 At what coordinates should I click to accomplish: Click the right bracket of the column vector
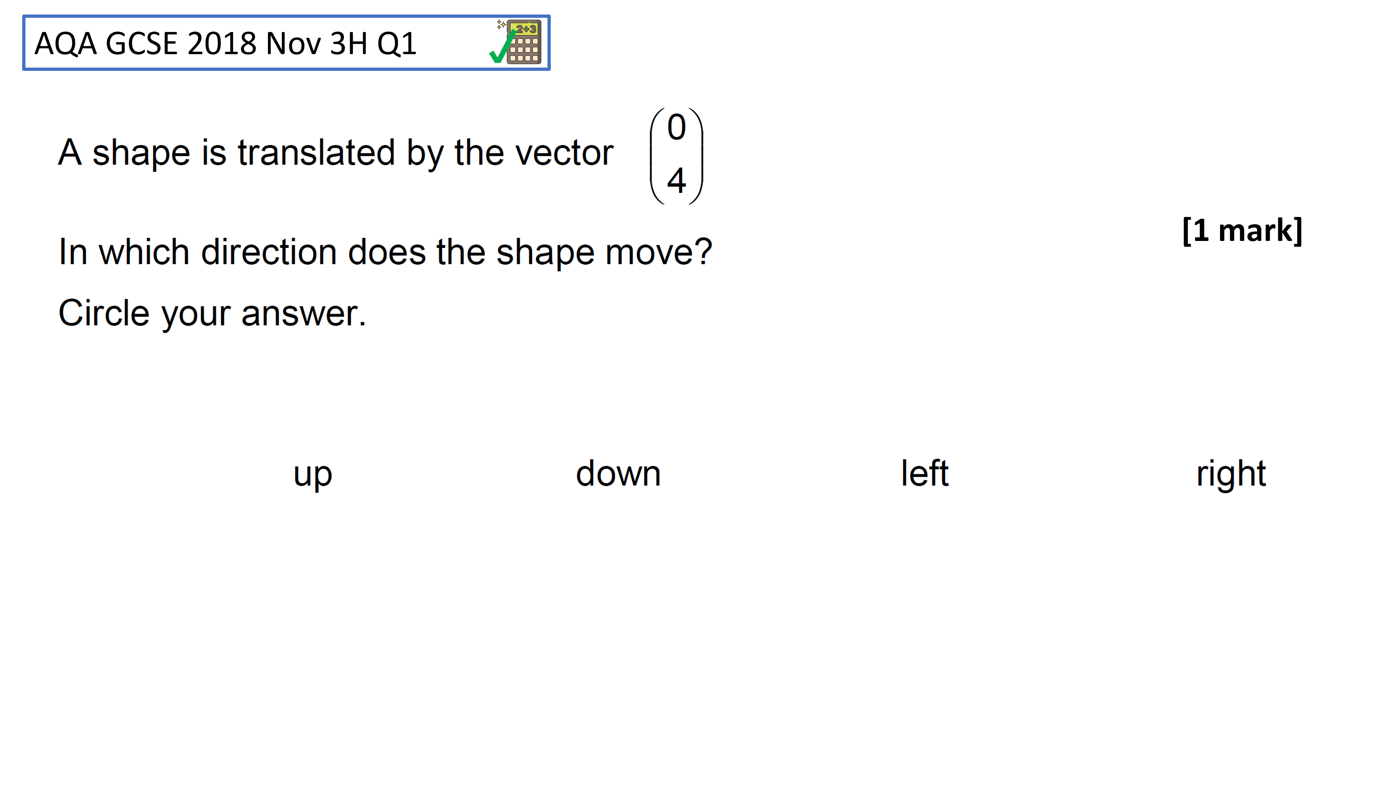697,156
